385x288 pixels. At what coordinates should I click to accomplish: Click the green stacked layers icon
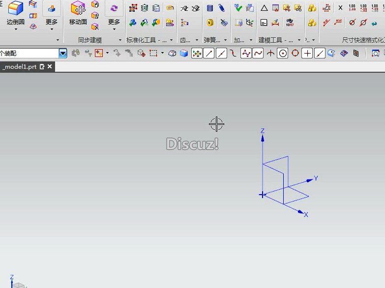[x=145, y=8]
